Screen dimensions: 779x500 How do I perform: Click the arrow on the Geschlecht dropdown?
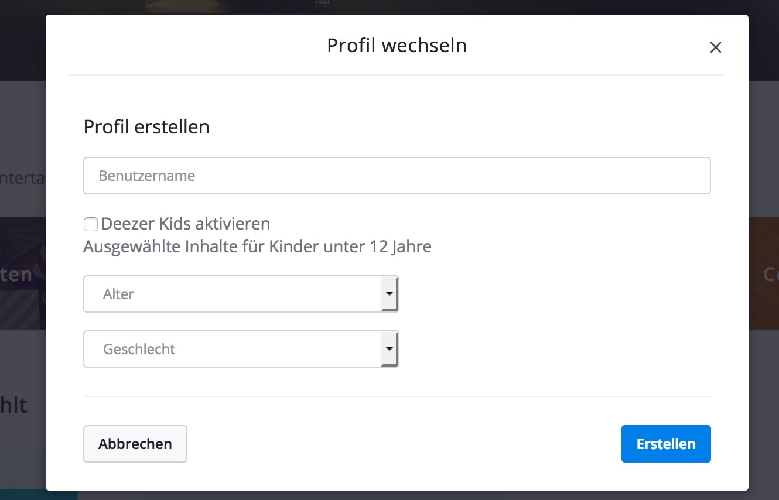(x=389, y=349)
